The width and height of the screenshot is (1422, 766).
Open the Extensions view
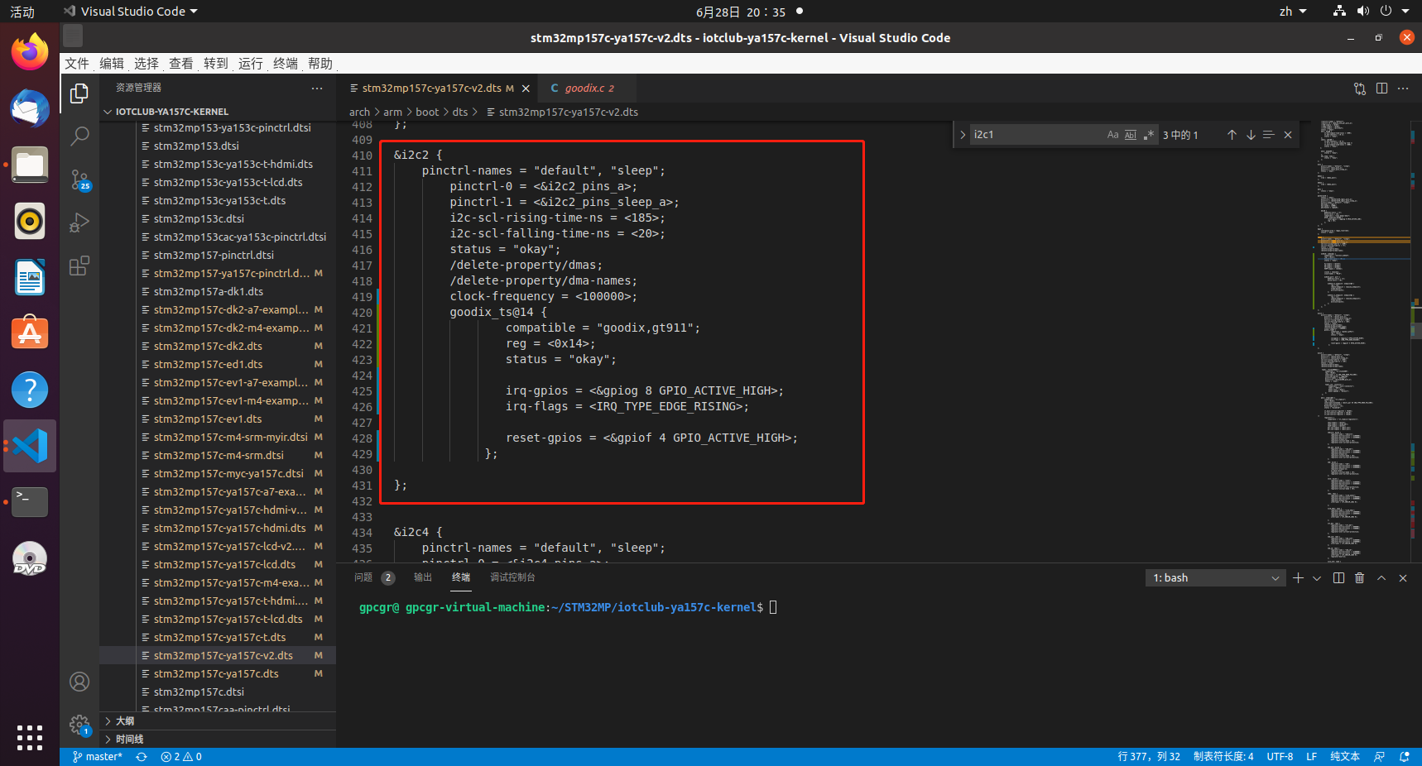coord(79,266)
